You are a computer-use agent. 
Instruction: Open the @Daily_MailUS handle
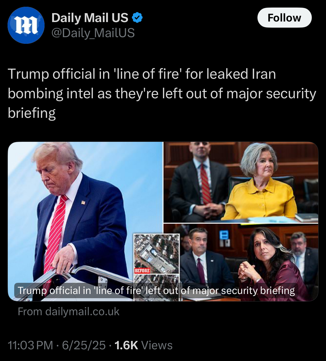(x=93, y=33)
